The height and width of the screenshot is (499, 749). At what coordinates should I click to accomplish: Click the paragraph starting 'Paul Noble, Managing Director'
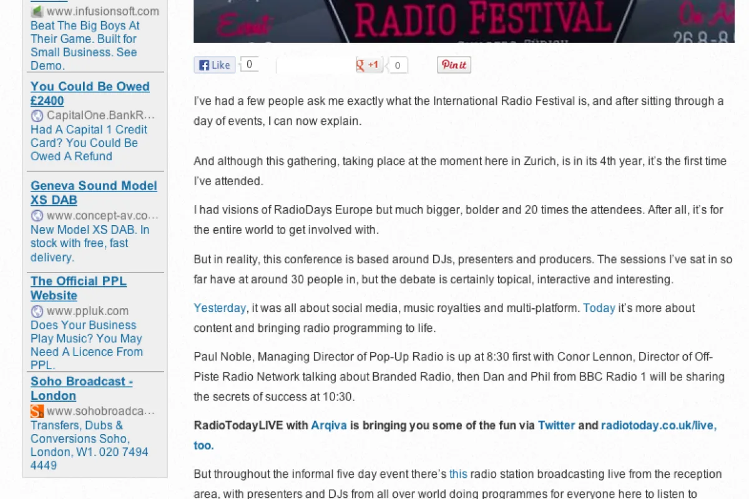point(459,377)
